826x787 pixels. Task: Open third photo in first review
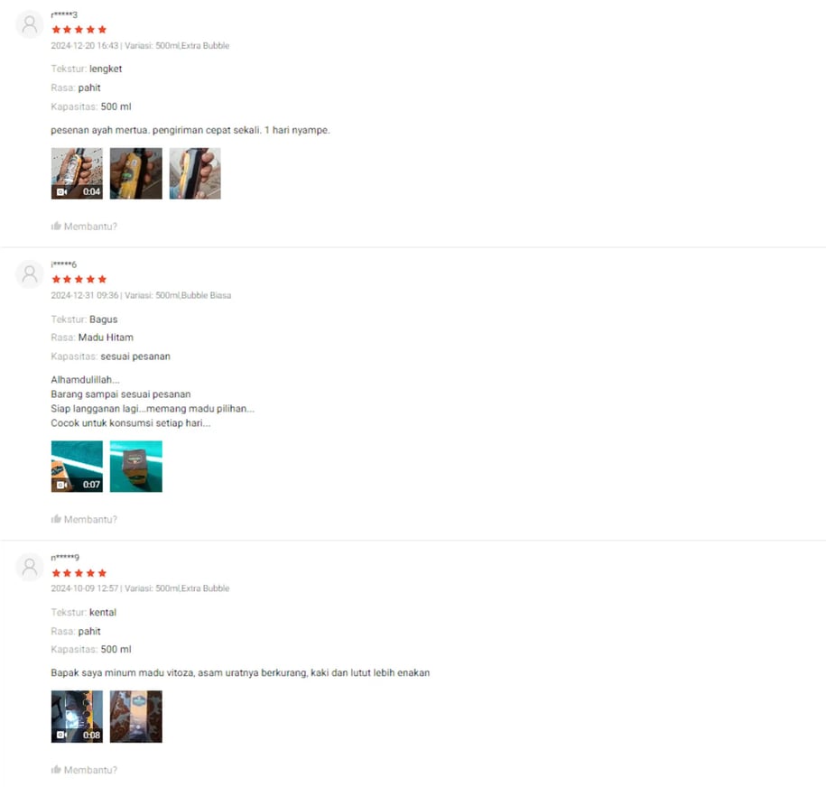[x=195, y=173]
